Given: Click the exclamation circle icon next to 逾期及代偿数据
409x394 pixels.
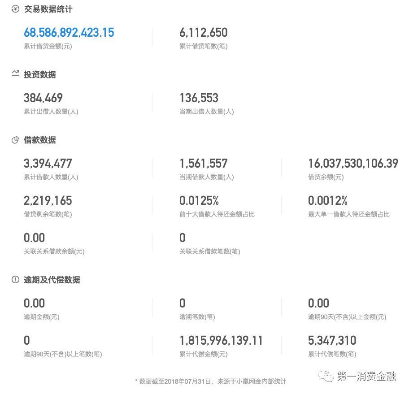Looking at the screenshot, I should pyautogui.click(x=16, y=280).
